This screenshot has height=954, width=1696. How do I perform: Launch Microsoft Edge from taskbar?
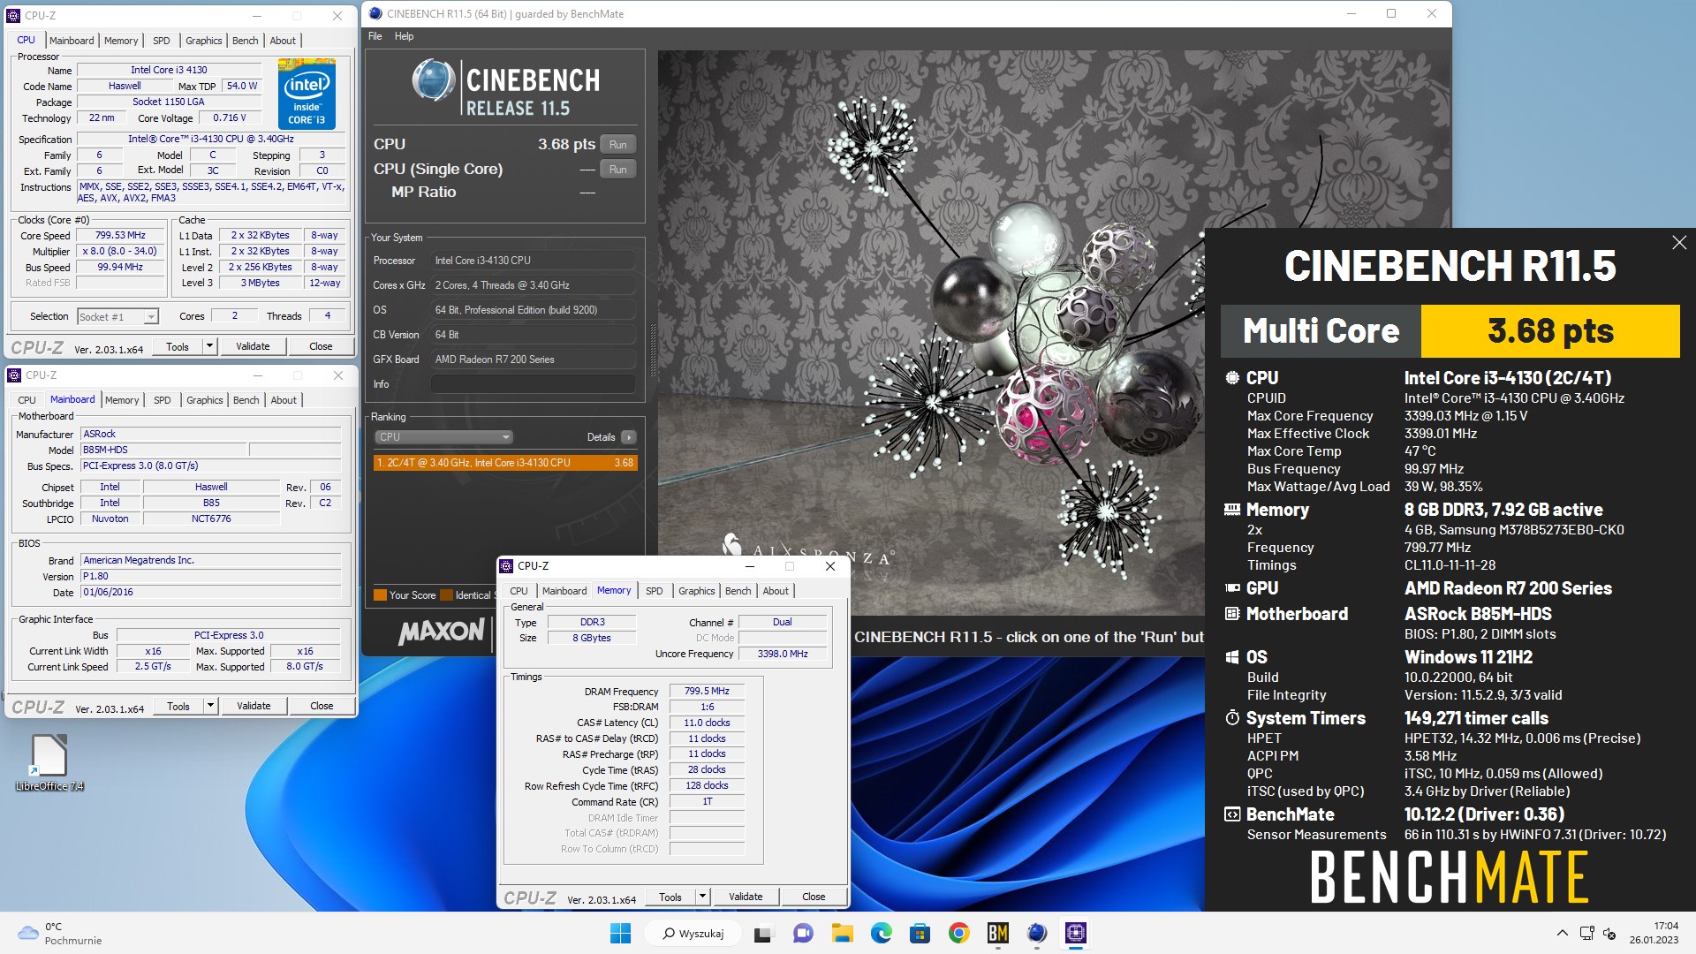tap(881, 933)
